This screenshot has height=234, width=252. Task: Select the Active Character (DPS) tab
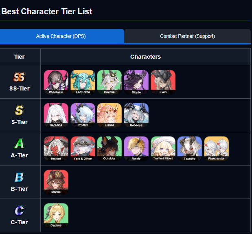61,36
